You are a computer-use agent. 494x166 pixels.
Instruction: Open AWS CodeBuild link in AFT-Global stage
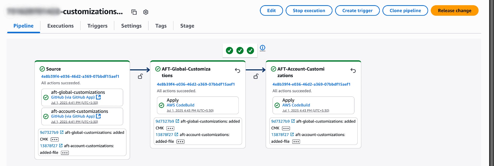(180, 105)
